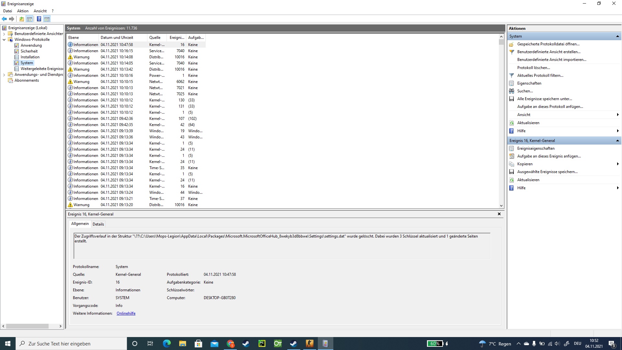Select the Sicherheit log in the tree
The image size is (622, 350).
[29, 51]
